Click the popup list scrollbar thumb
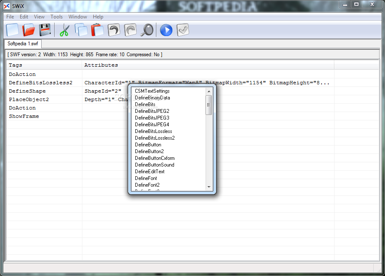Image resolution: width=385 pixels, height=276 pixels. coord(209,105)
